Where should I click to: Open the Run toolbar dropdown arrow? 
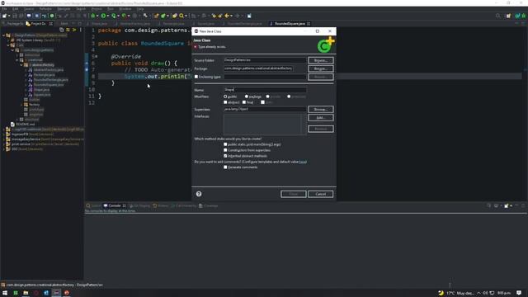108,16
